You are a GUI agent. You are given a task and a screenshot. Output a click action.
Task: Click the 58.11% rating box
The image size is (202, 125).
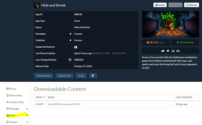(x=156, y=42)
